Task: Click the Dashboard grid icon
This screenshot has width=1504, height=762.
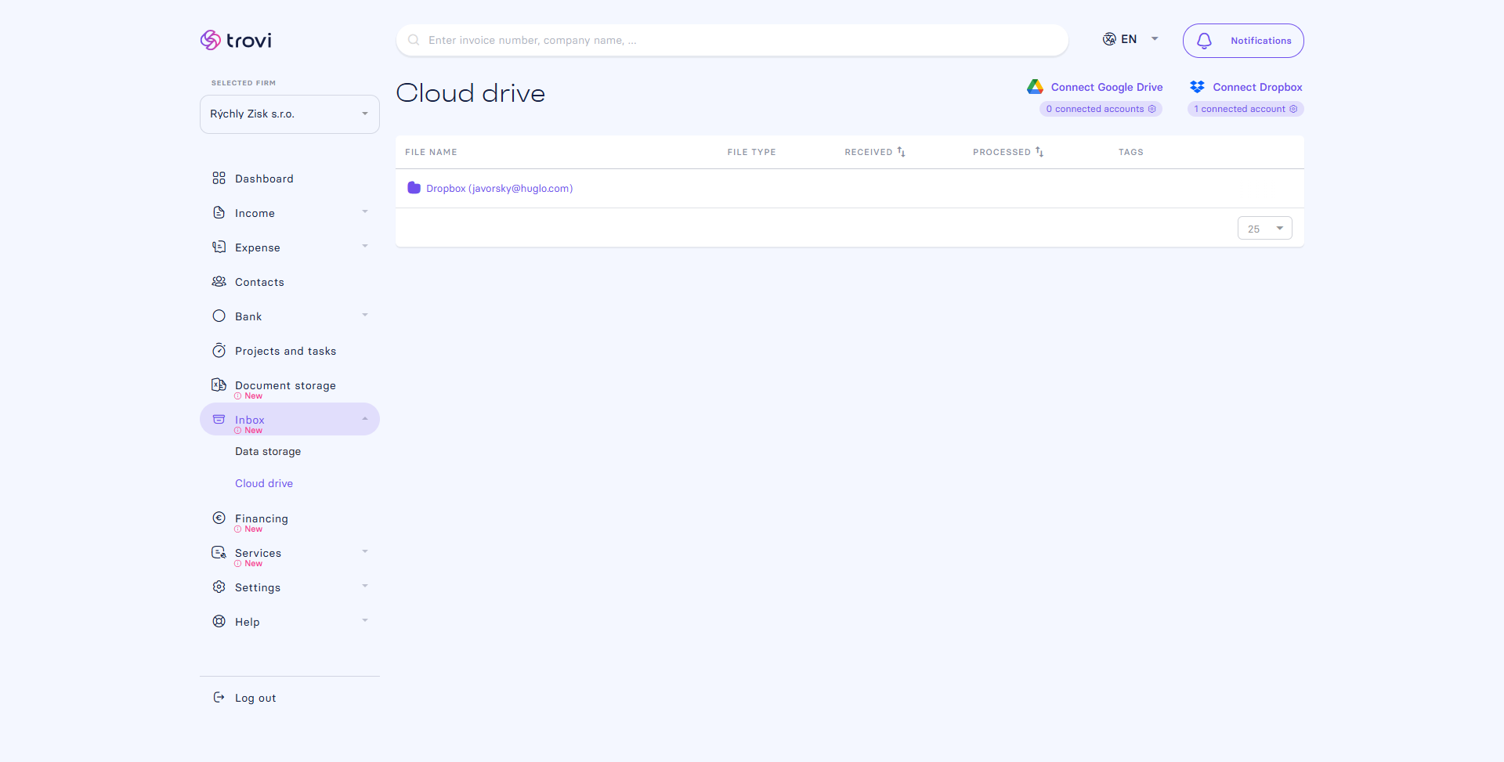Action: click(x=219, y=179)
